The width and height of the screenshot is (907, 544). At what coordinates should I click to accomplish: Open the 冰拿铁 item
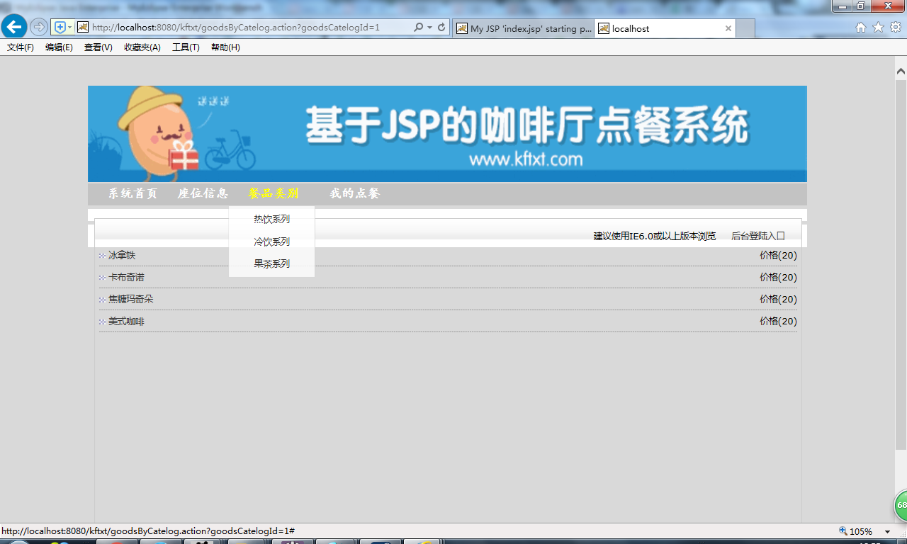click(x=122, y=255)
